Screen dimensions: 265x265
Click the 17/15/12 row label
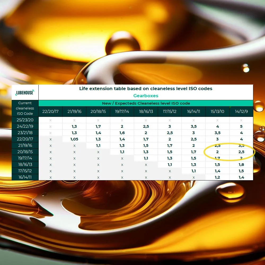coord(25,171)
